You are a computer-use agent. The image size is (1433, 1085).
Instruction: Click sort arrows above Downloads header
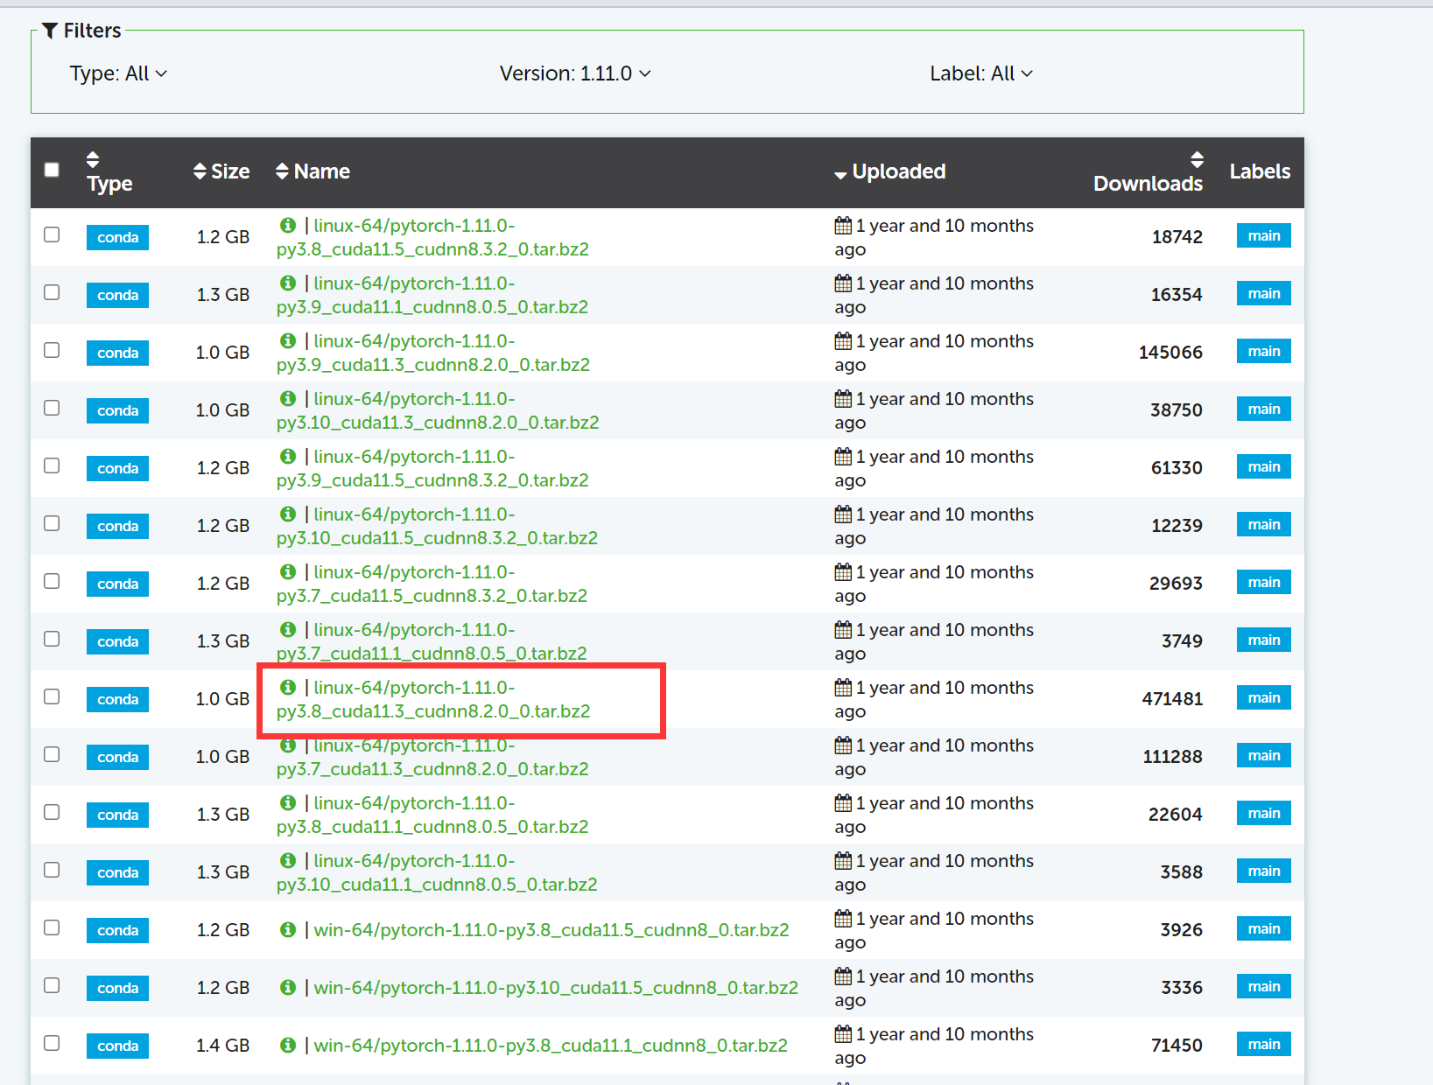point(1197,159)
